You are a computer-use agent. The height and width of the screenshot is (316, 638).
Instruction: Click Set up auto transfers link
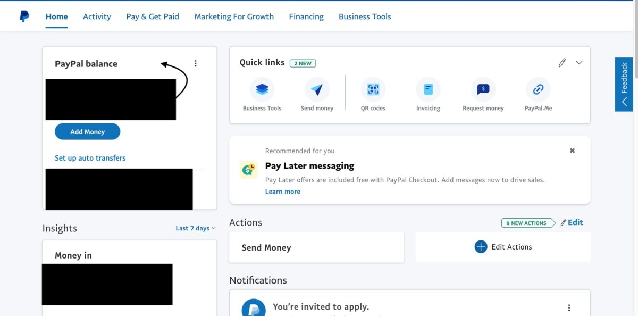pyautogui.click(x=90, y=158)
